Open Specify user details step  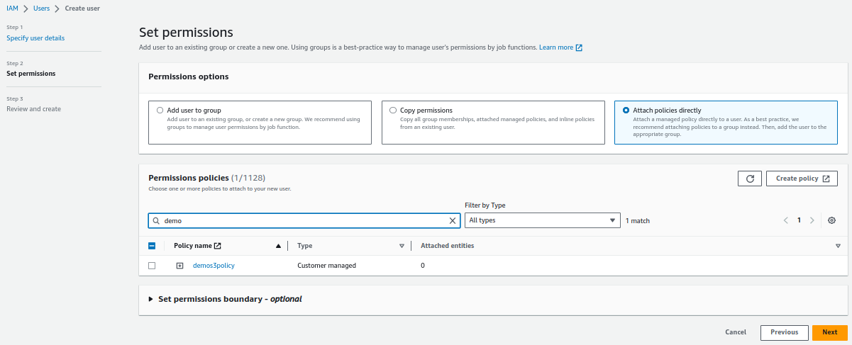tap(35, 38)
